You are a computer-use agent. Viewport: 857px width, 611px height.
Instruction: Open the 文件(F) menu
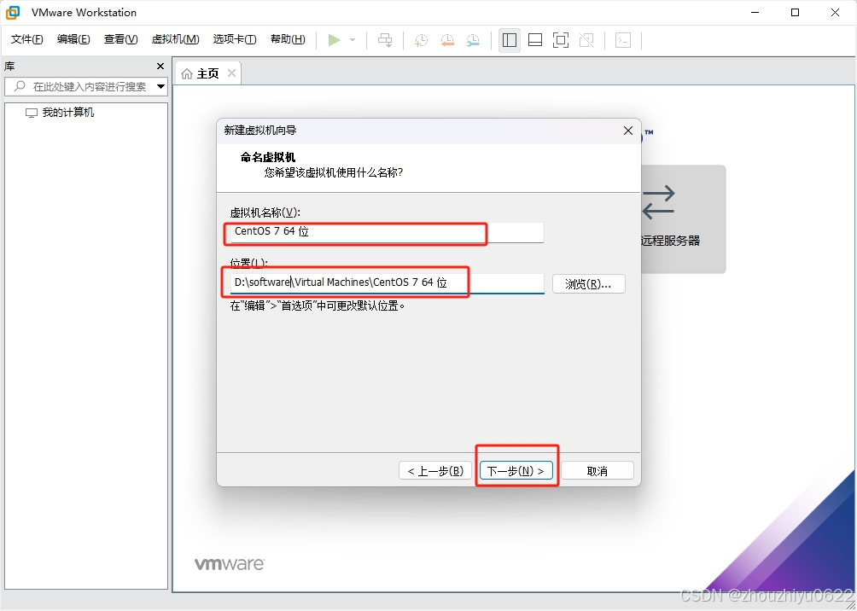[26, 39]
